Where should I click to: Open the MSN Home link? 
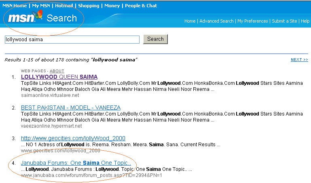click(x=15, y=6)
